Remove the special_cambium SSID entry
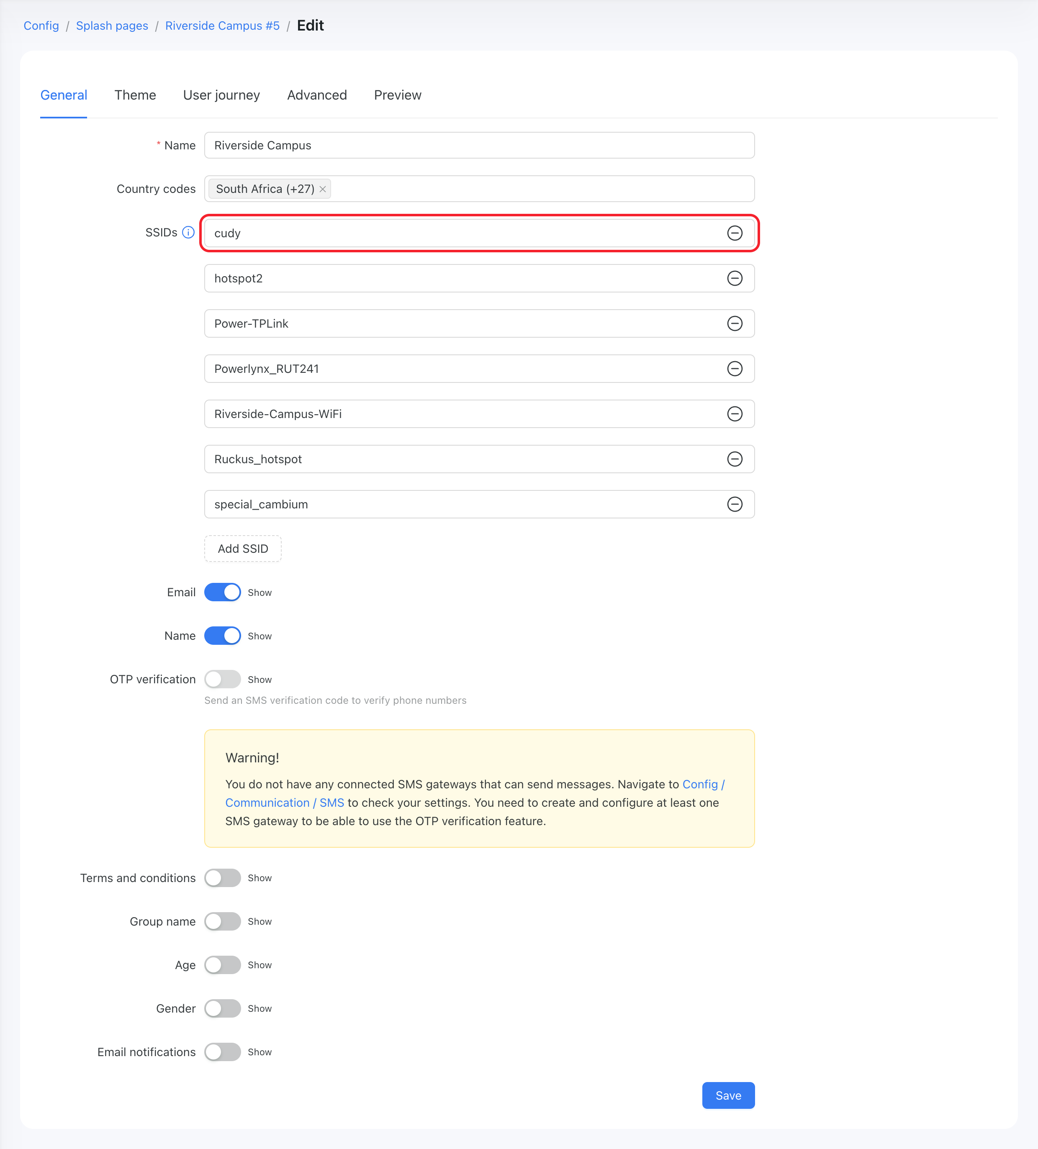The width and height of the screenshot is (1038, 1149). 735,504
